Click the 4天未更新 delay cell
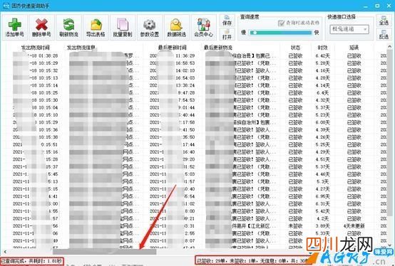Screen dimensions: 395x266 coord(354,226)
